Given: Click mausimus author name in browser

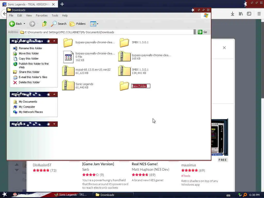Looking at the screenshot, I should tap(188, 165).
